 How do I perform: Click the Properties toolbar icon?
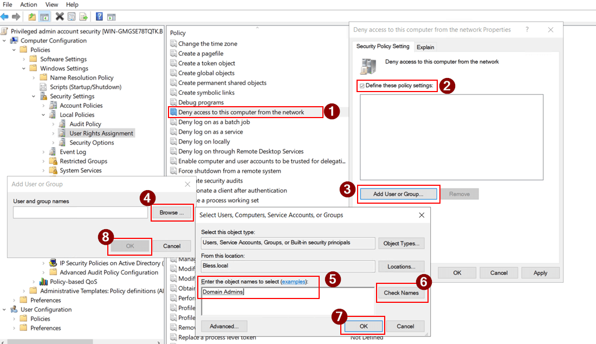click(71, 16)
